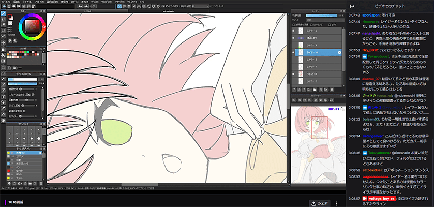The height and width of the screenshot is (207, 434).
Task: Select the Lasso selection tool
Action: 3,73
